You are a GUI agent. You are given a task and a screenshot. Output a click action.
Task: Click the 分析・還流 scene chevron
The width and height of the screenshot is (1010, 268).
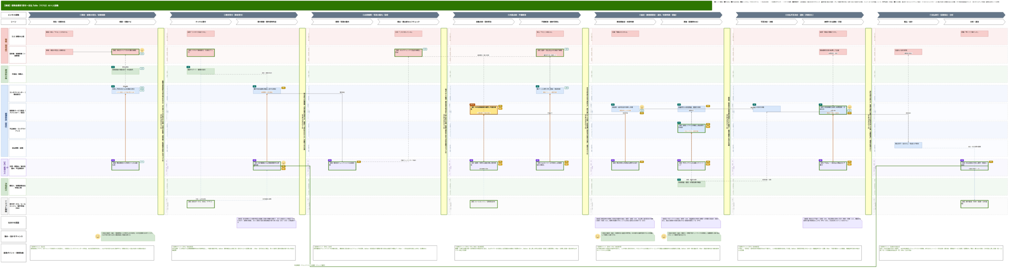(974, 22)
